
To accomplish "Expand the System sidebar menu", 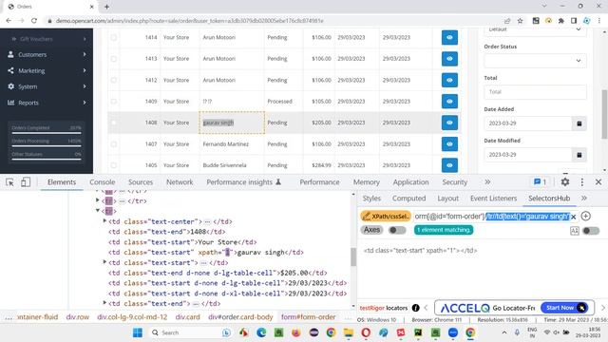I will click(47, 86).
